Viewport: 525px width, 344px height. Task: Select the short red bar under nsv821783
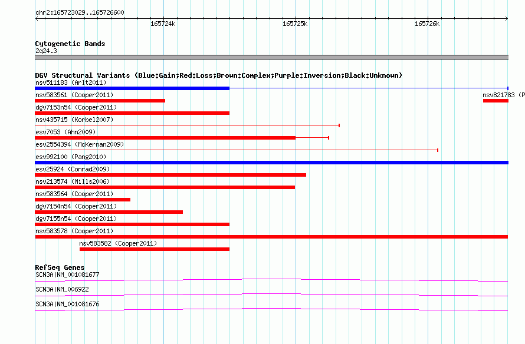pos(496,101)
